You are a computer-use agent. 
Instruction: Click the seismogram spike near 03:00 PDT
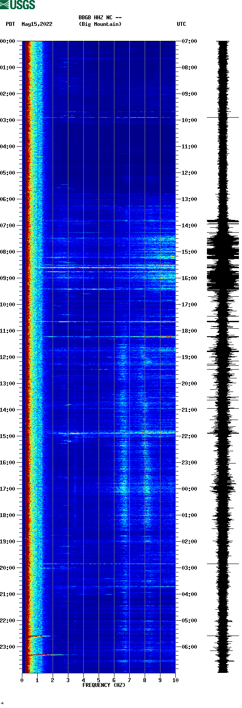click(223, 118)
